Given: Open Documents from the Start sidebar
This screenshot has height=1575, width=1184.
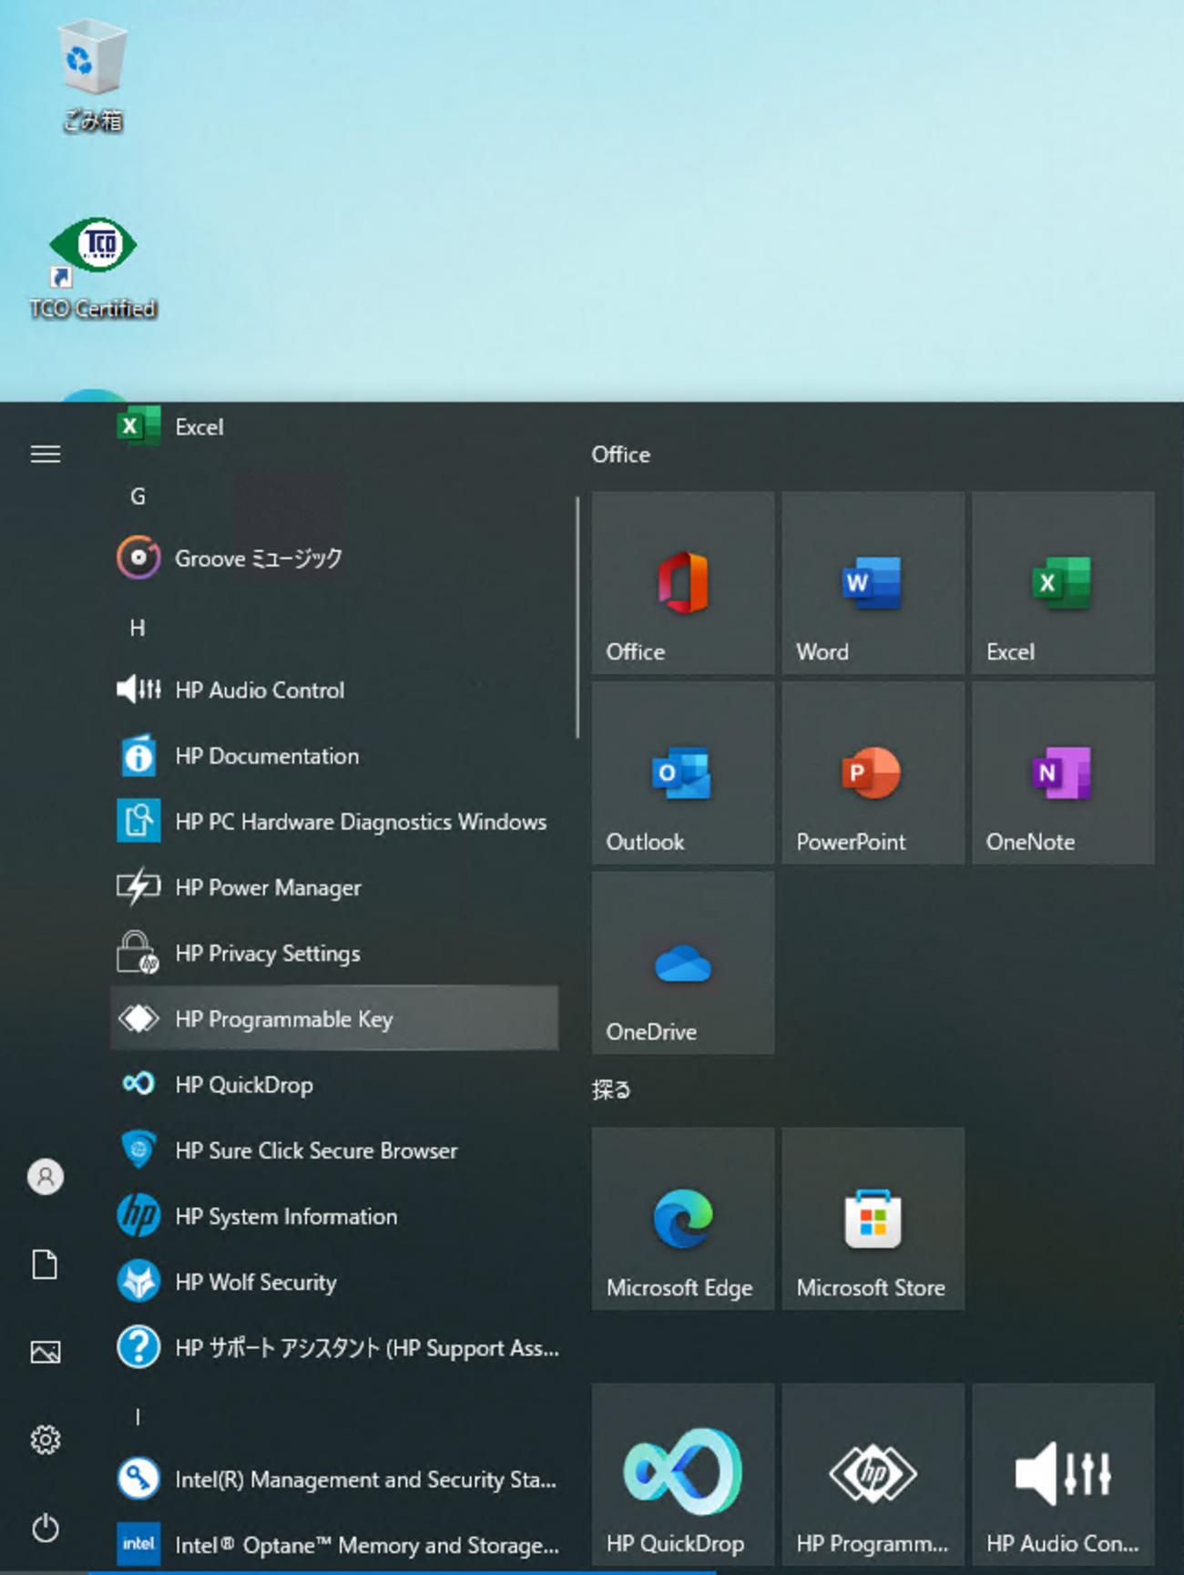Looking at the screenshot, I should (46, 1264).
